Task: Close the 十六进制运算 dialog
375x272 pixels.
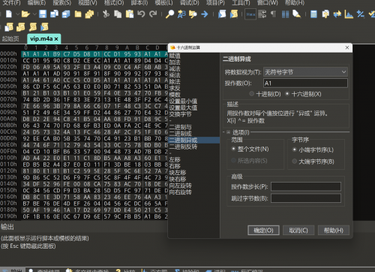Action: (x=347, y=47)
